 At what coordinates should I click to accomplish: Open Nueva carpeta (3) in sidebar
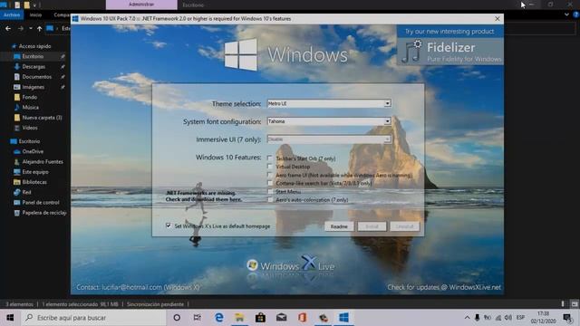point(42,117)
